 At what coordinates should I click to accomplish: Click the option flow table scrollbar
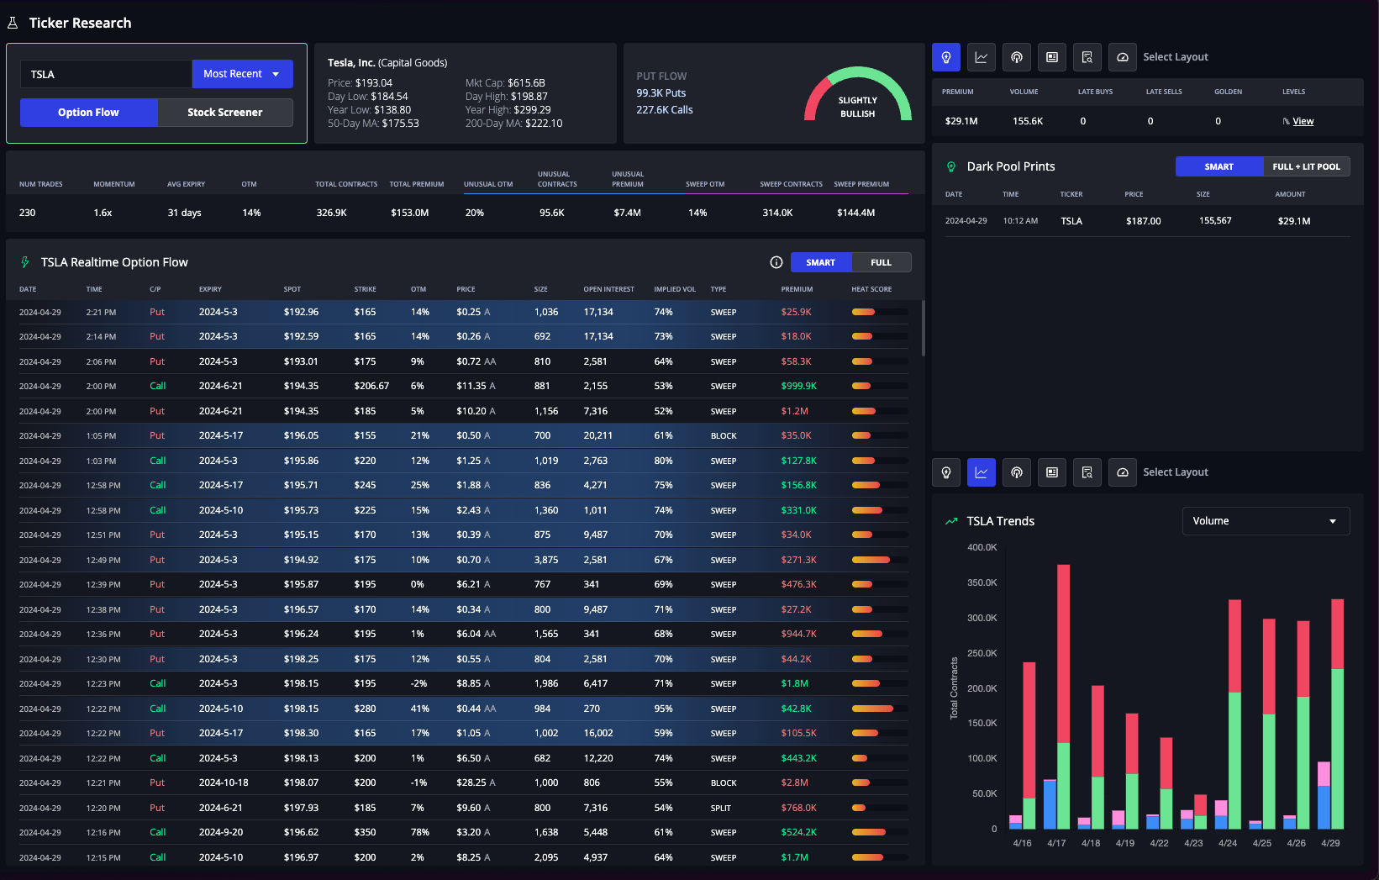tap(923, 328)
